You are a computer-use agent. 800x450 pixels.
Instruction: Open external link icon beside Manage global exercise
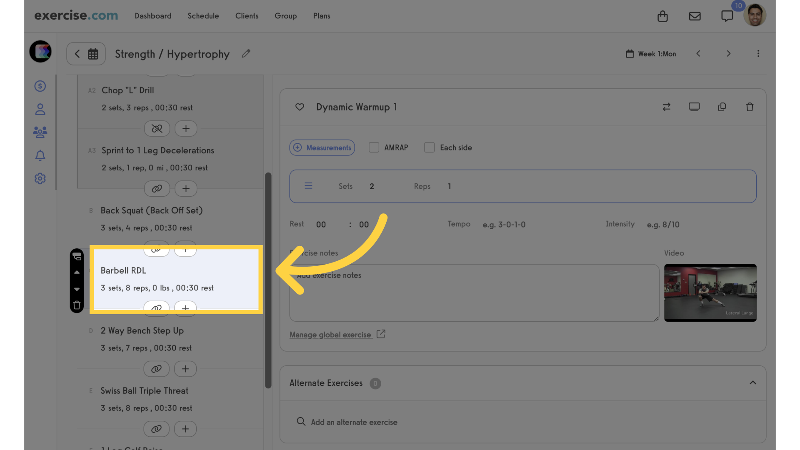[381, 334]
